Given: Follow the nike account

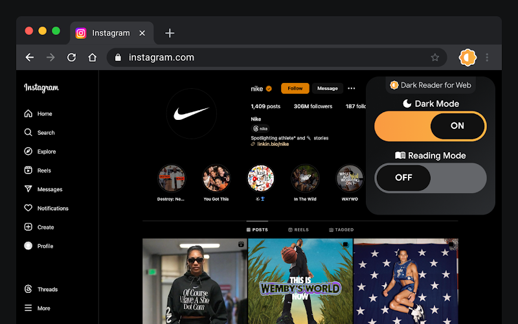Looking at the screenshot, I should tap(295, 88).
